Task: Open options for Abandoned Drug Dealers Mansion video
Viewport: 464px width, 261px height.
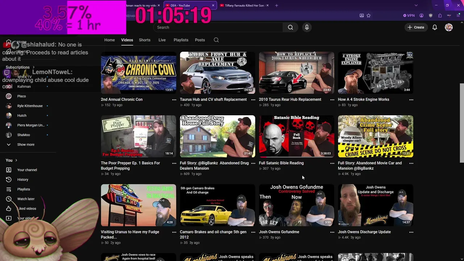Action: point(253,163)
